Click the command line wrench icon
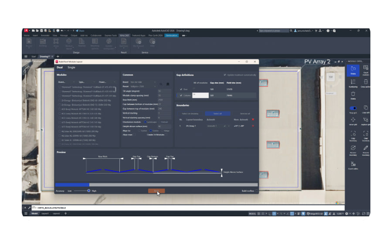This screenshot has height=239, width=390. click(x=29, y=208)
